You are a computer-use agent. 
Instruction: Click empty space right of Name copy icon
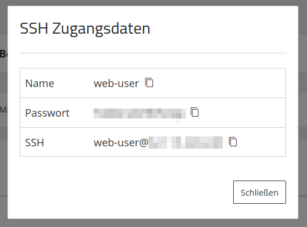click(x=219, y=83)
